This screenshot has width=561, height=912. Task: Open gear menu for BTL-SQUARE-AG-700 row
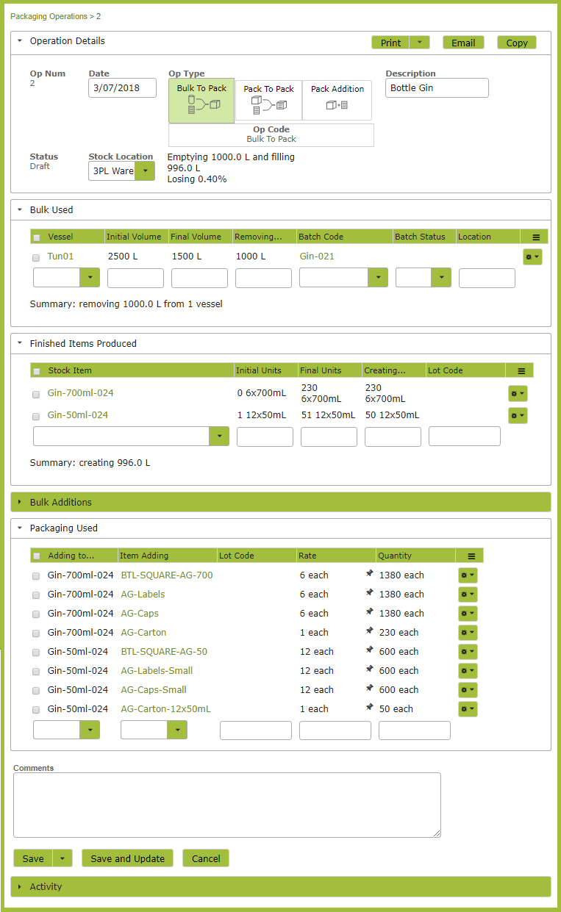468,575
